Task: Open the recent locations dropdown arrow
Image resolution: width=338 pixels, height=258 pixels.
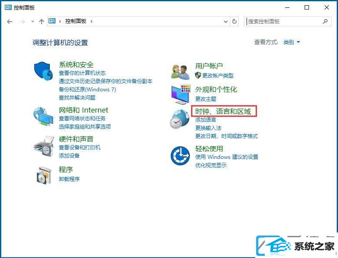Action: tap(32, 21)
